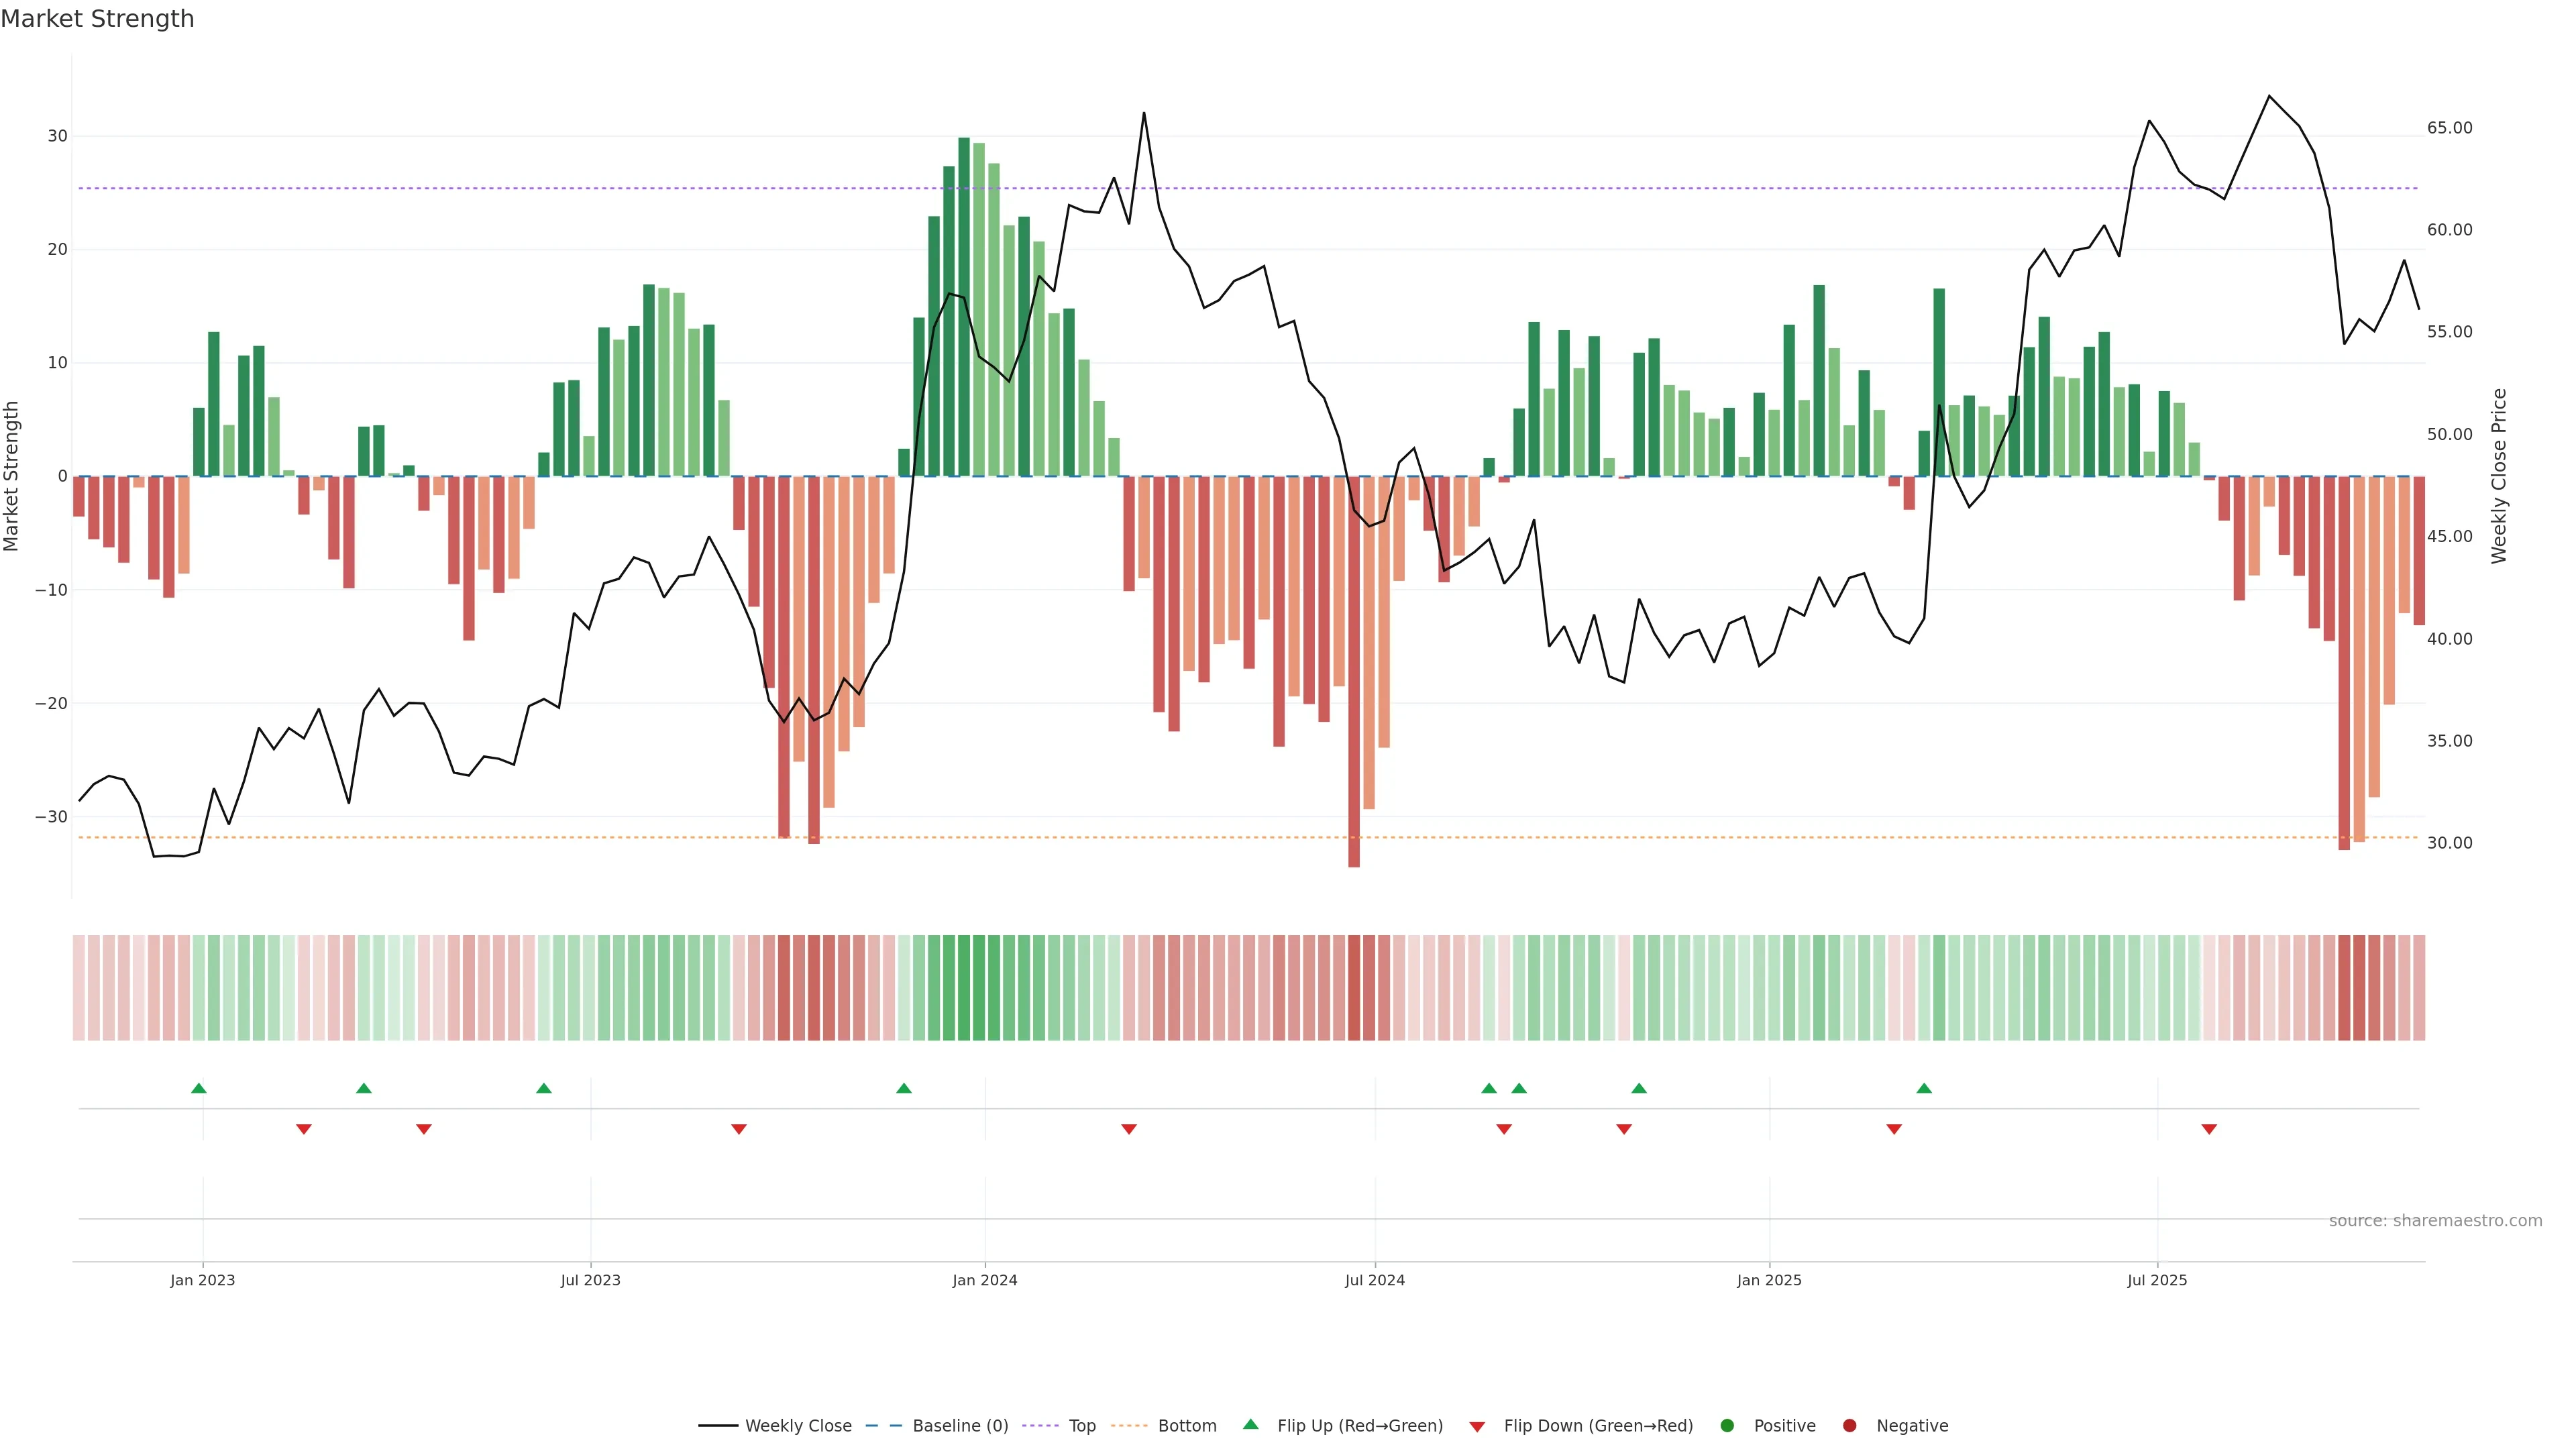The width and height of the screenshot is (2576, 1449).
Task: Click the source: sharemaestro.com text
Action: (2435, 1221)
